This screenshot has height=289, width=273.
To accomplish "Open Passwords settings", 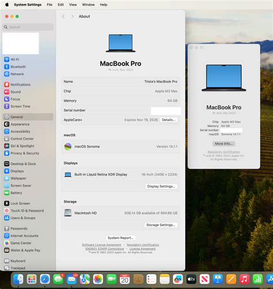I will [x=16, y=229].
